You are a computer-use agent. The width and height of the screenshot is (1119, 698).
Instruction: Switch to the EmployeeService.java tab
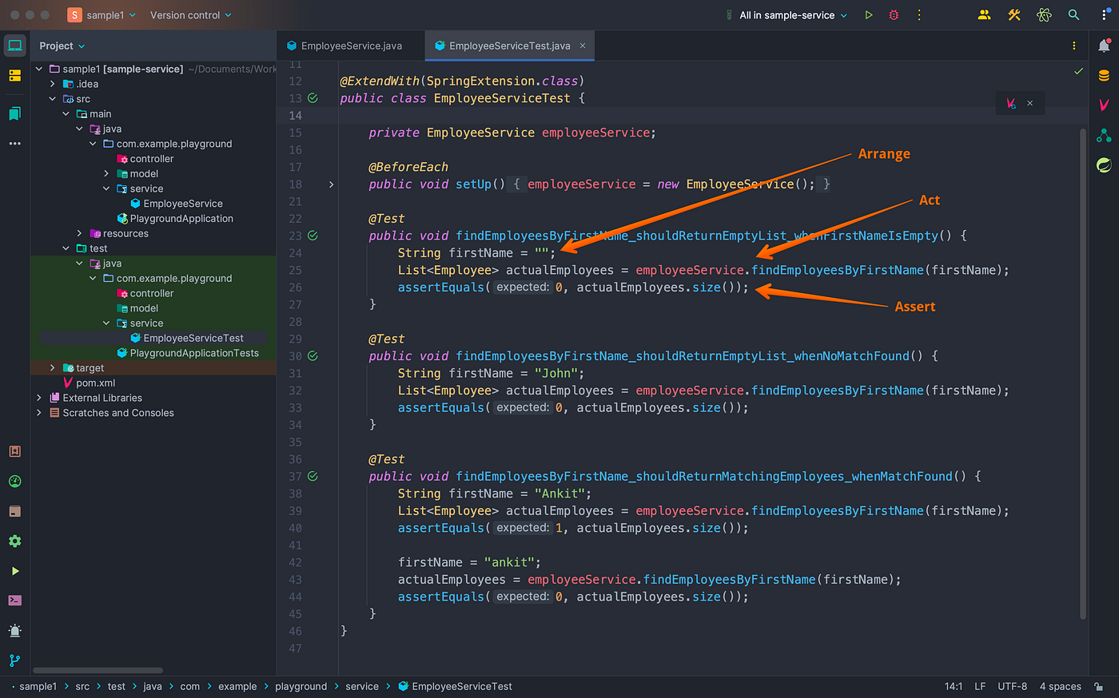coord(351,46)
